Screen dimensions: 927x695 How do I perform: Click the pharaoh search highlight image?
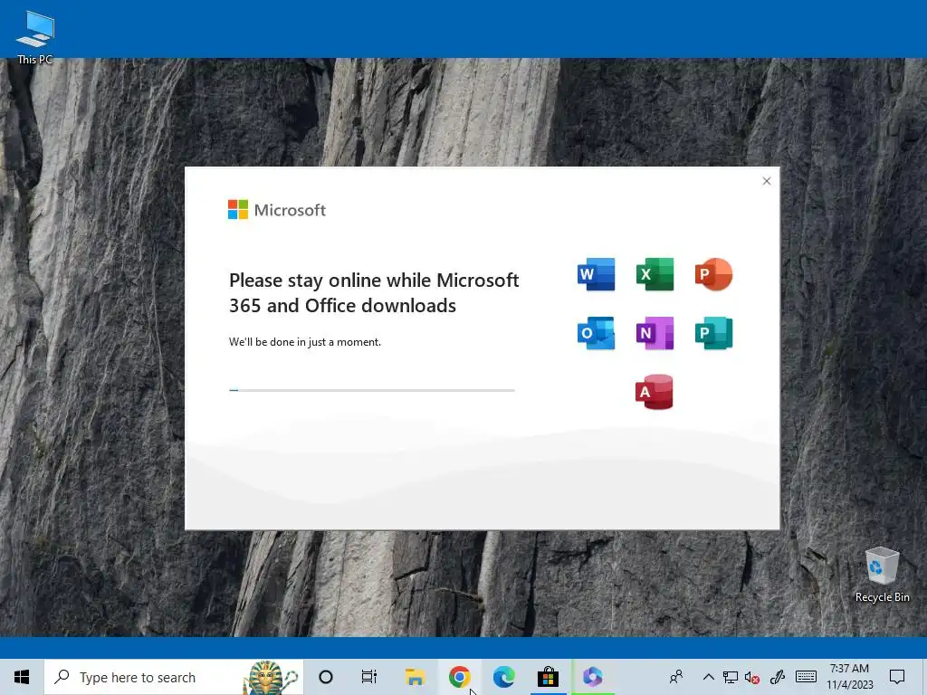(271, 677)
